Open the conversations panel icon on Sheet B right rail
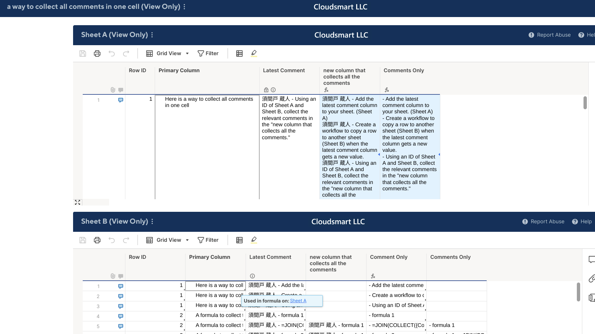 point(592,260)
